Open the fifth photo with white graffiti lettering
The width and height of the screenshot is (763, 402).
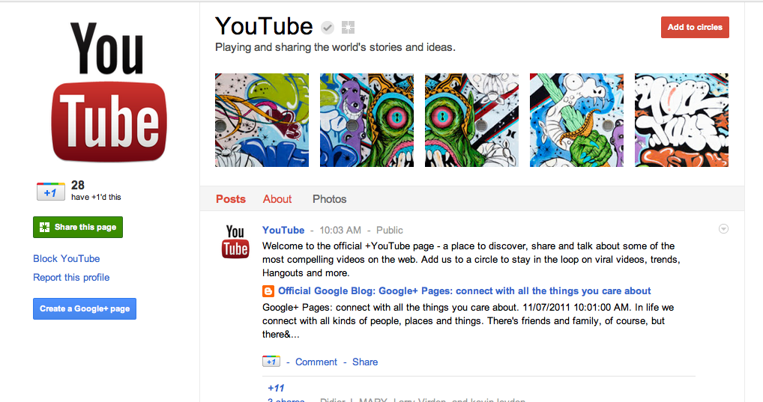click(x=682, y=120)
